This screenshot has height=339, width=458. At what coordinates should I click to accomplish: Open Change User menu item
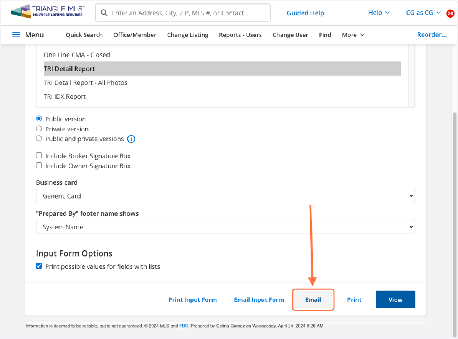point(290,35)
